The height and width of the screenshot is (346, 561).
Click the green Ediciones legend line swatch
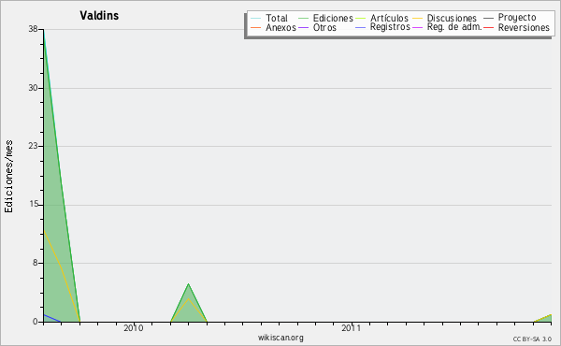pyautogui.click(x=303, y=19)
